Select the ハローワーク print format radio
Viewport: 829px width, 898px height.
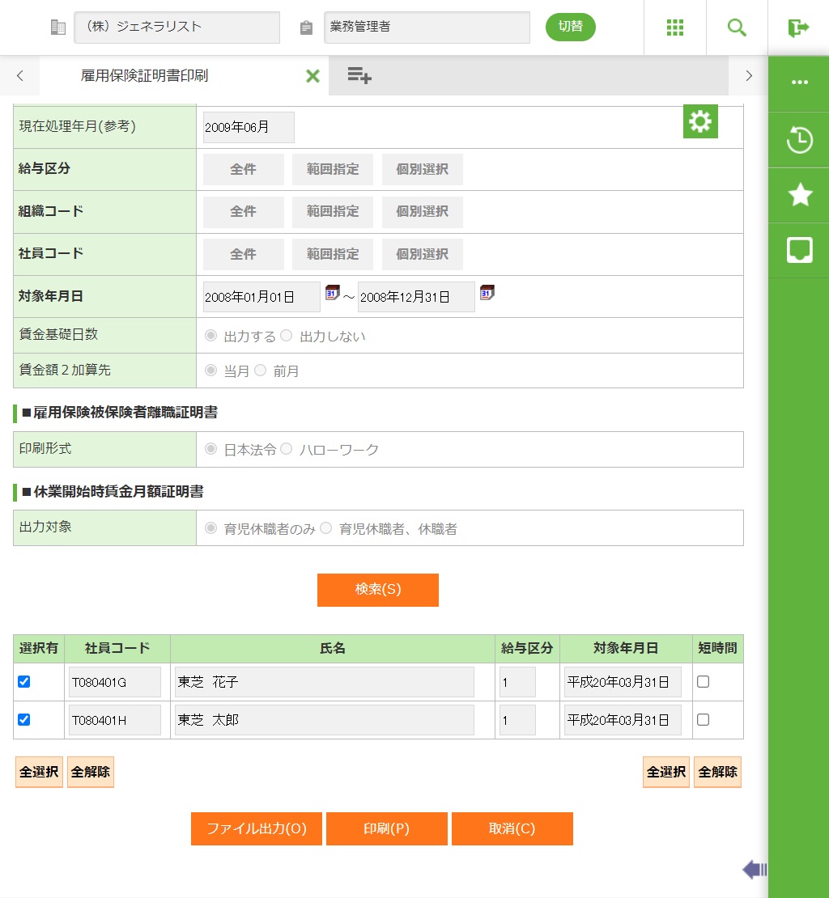click(286, 449)
